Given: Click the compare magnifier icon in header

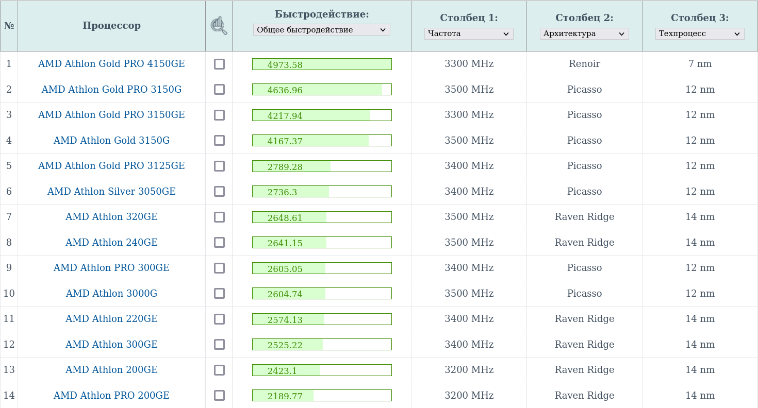Looking at the screenshot, I should (x=219, y=26).
